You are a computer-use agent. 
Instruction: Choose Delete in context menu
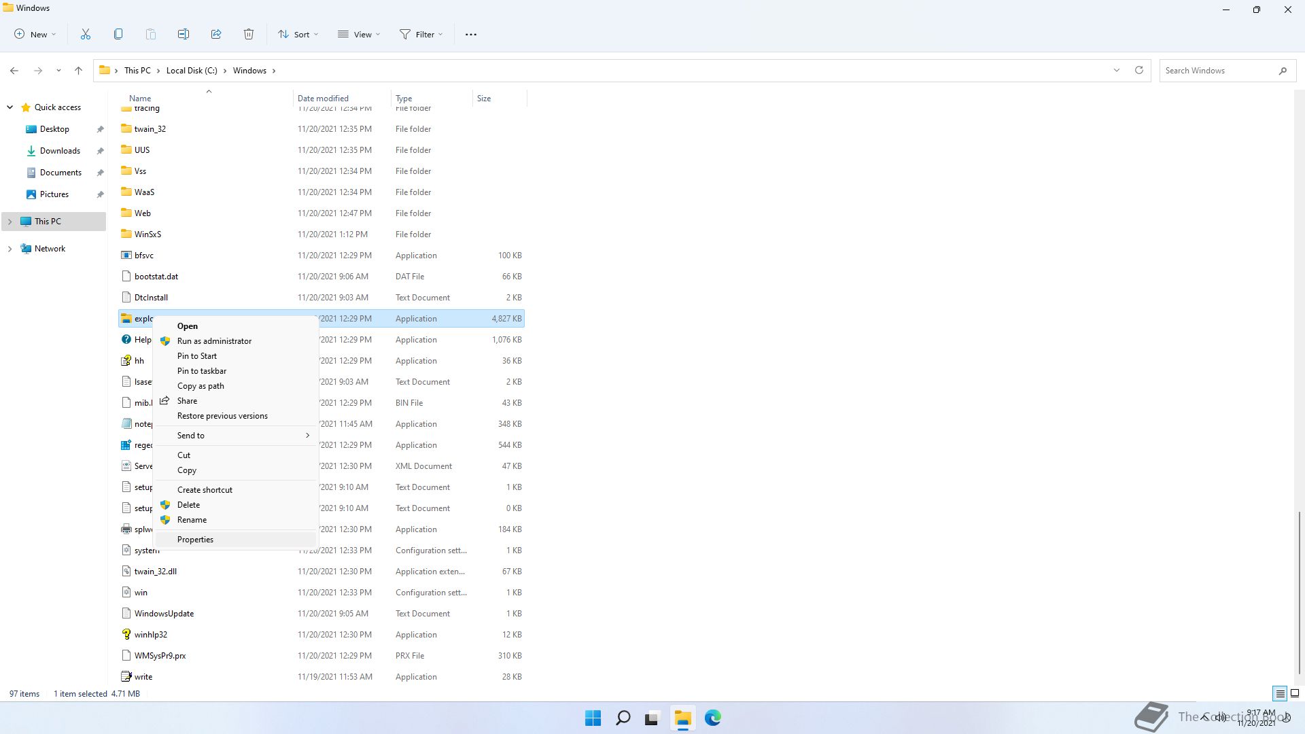click(x=236, y=505)
